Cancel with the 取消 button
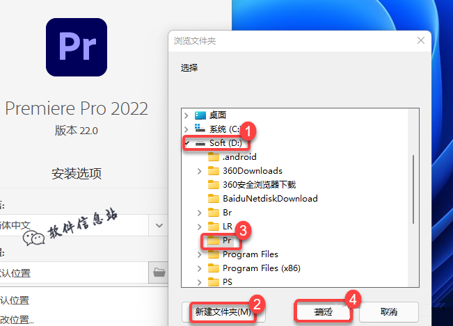This screenshot has width=453, height=326. pyautogui.click(x=389, y=312)
